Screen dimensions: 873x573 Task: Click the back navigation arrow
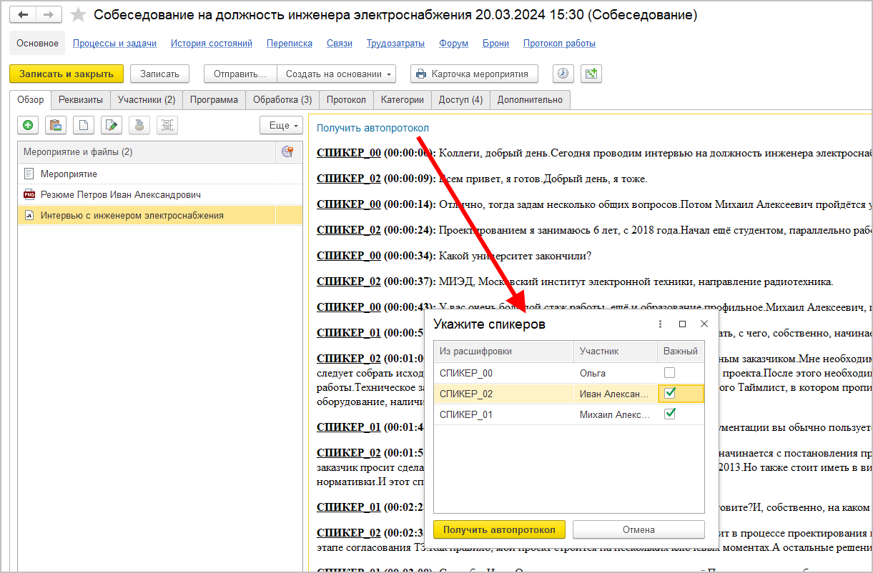[23, 15]
